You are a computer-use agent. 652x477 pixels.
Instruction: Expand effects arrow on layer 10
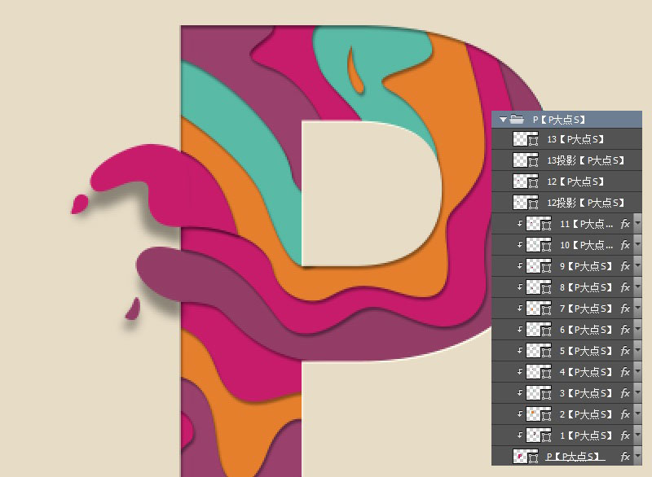tap(637, 245)
